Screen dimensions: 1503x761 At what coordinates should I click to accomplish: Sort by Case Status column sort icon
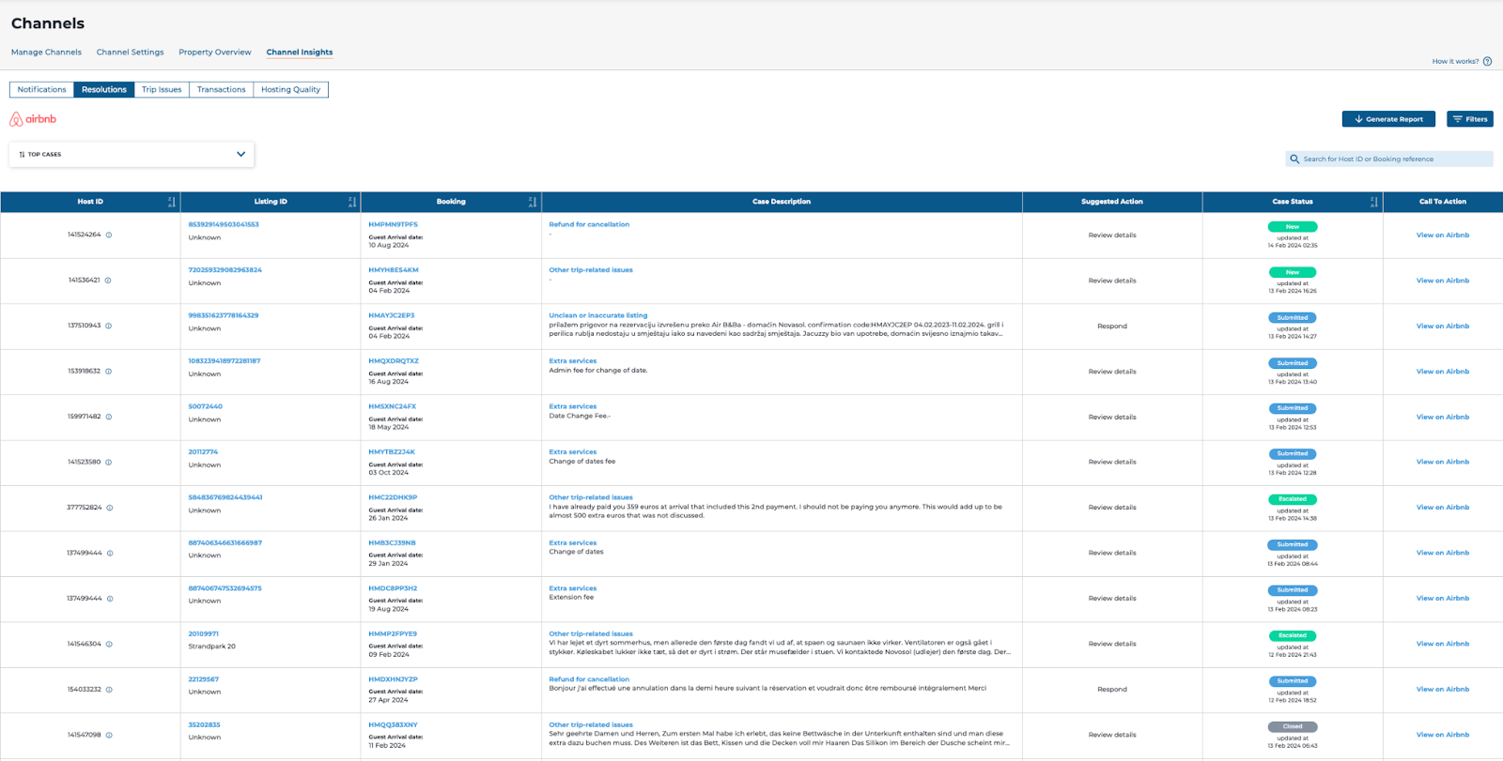tap(1373, 202)
